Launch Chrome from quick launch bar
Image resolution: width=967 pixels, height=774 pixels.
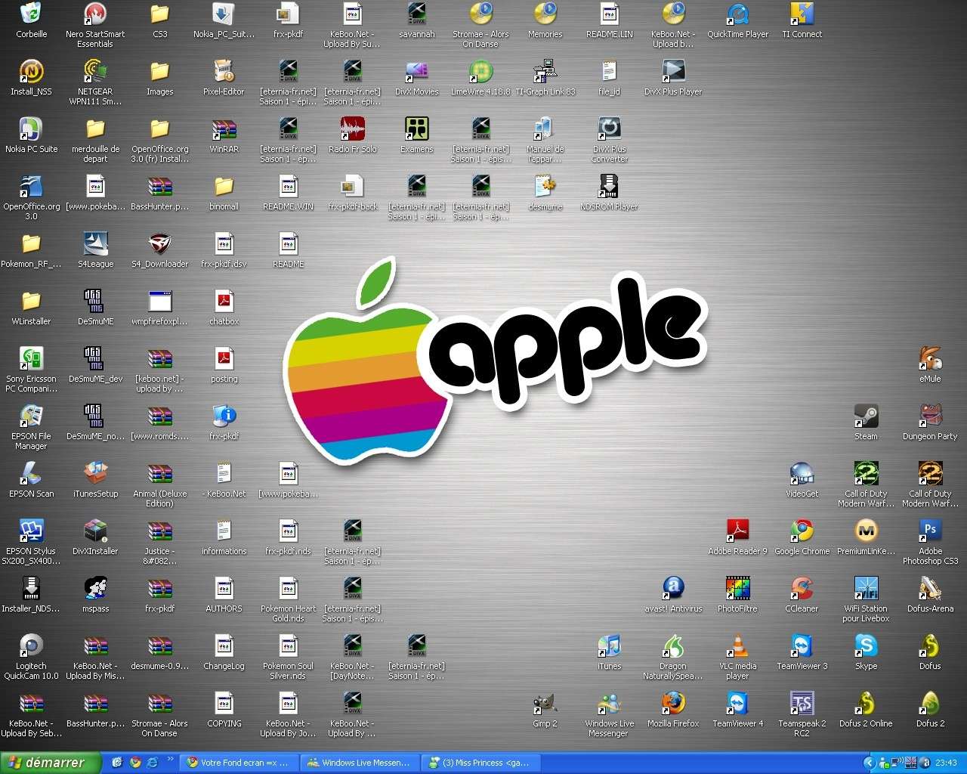[x=135, y=763]
